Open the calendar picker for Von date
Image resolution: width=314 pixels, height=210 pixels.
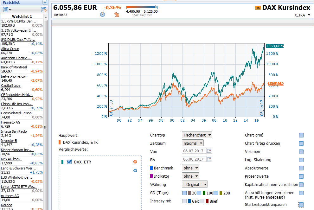(209, 151)
